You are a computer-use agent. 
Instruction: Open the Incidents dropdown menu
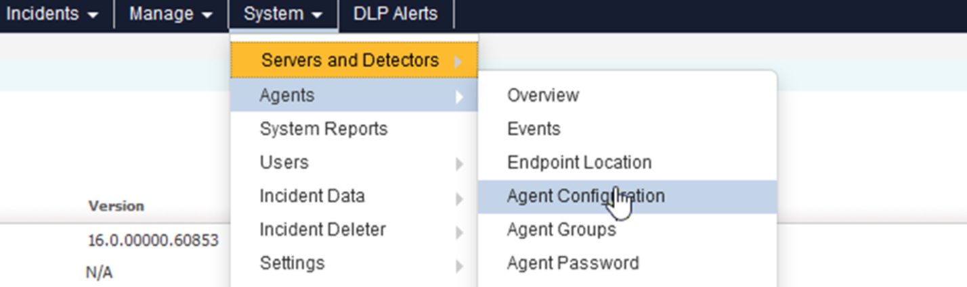[x=52, y=14]
